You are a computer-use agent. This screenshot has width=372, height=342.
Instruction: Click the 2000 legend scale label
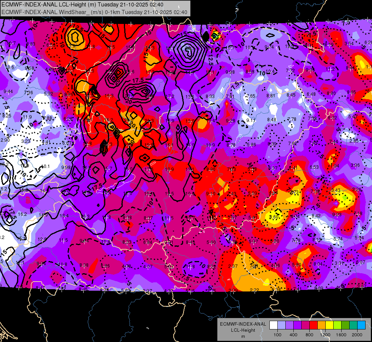[357, 335]
